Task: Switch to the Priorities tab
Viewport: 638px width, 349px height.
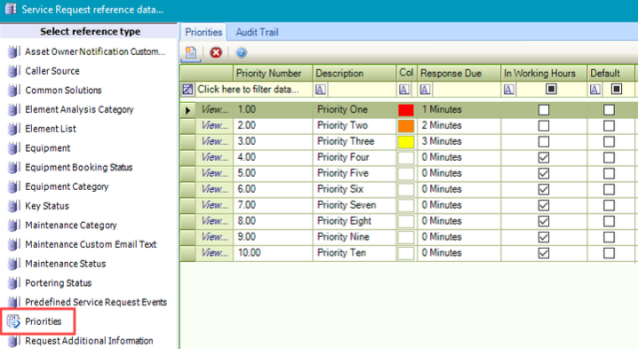Action: (203, 32)
